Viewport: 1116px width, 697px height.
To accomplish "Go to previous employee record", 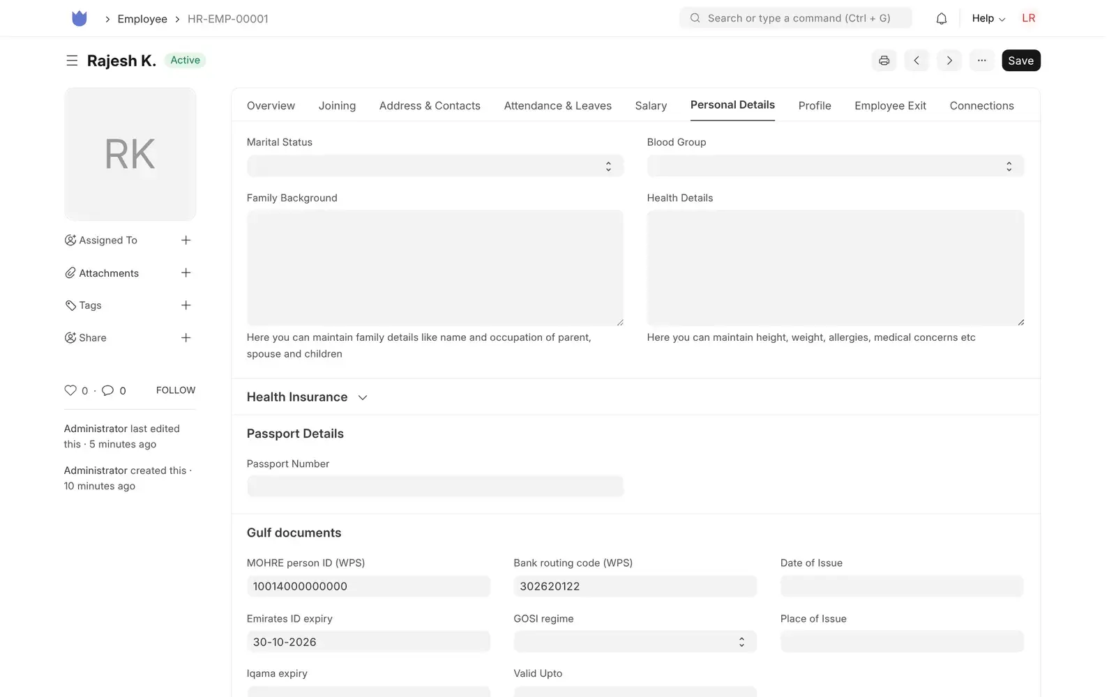I will (917, 61).
